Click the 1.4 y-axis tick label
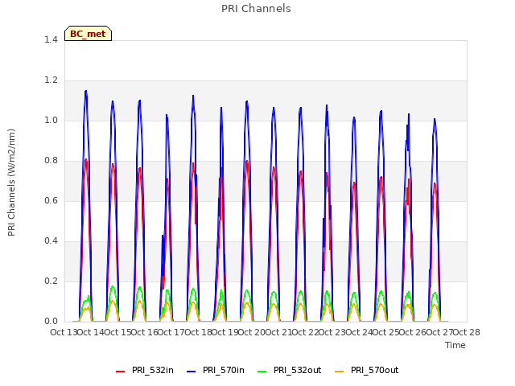Viewport: 515px width, 386px height. [51, 39]
